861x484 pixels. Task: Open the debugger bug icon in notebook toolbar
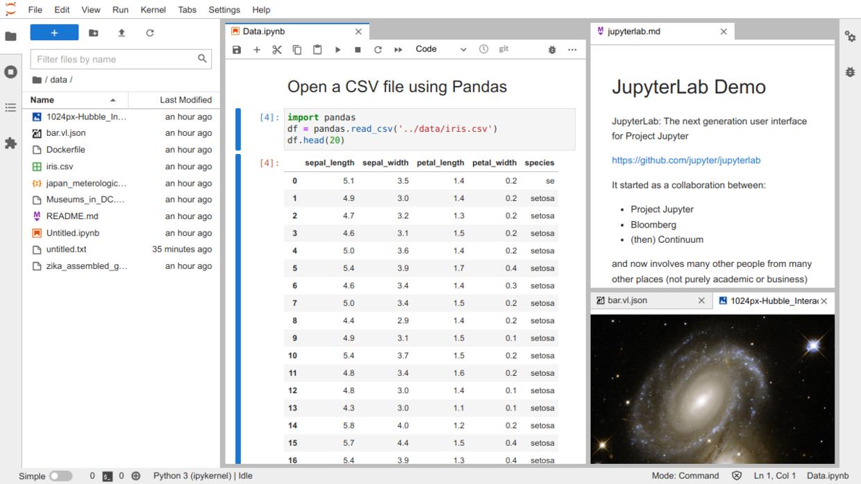coord(552,50)
